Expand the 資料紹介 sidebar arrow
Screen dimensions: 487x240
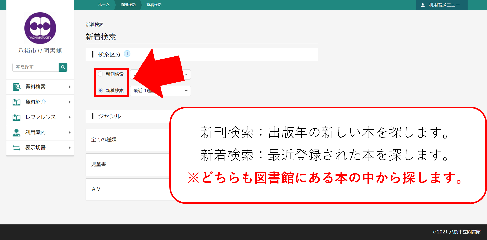click(x=70, y=102)
